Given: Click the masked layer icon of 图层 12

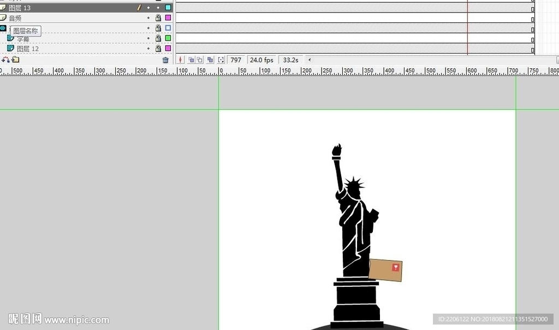Looking at the screenshot, I should (11, 48).
